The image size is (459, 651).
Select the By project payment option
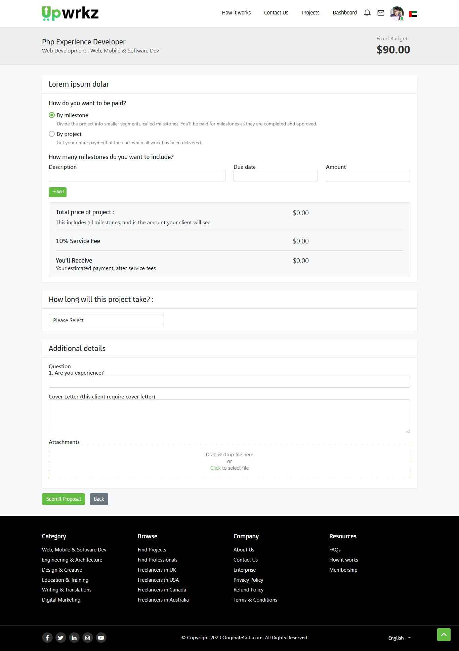[x=52, y=134]
